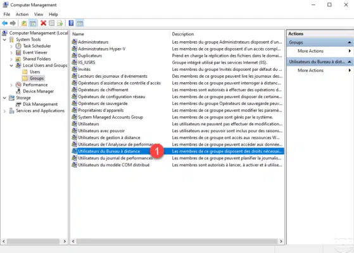Viewport: 354px width, 253px height.
Task: Click the Up one level folder icon
Action: [24, 23]
